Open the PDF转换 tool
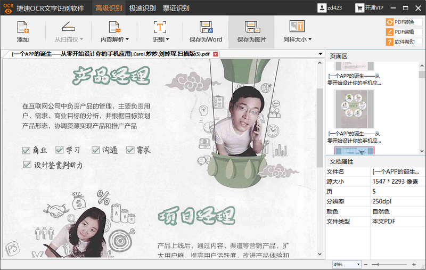The width and height of the screenshot is (426, 270). pos(403,22)
